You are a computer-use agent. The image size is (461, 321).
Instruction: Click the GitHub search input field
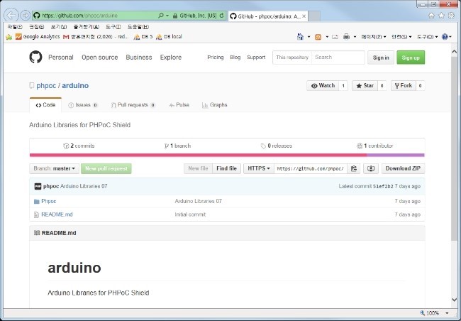point(338,58)
